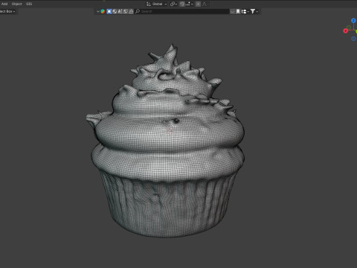Click the green outlined negative Y gizmo circle
357x268 pixels.
pyautogui.click(x=349, y=28)
